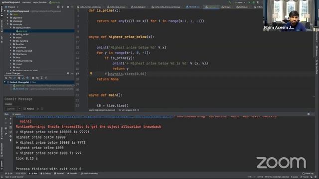
Task: Click 'Process finished with exit code 0' text
Action: point(48,169)
